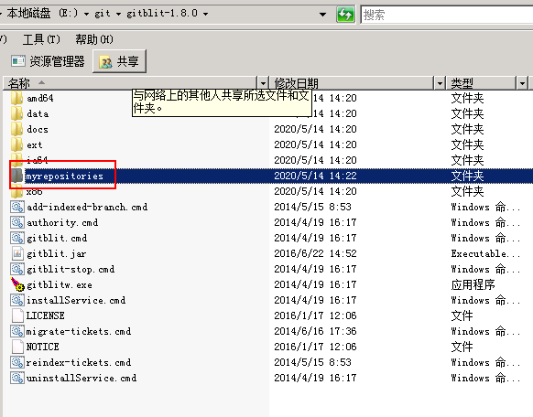Select the uninstallService.cmd file name
This screenshot has height=417, width=533.
tap(82, 378)
